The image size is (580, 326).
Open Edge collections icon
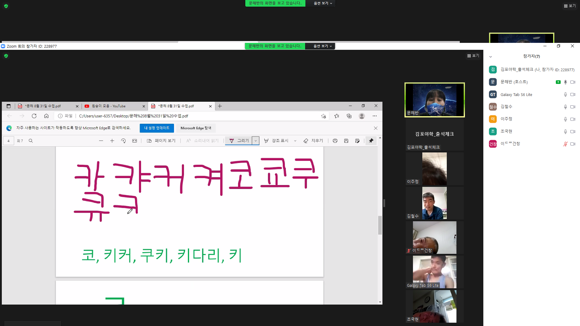tap(349, 116)
